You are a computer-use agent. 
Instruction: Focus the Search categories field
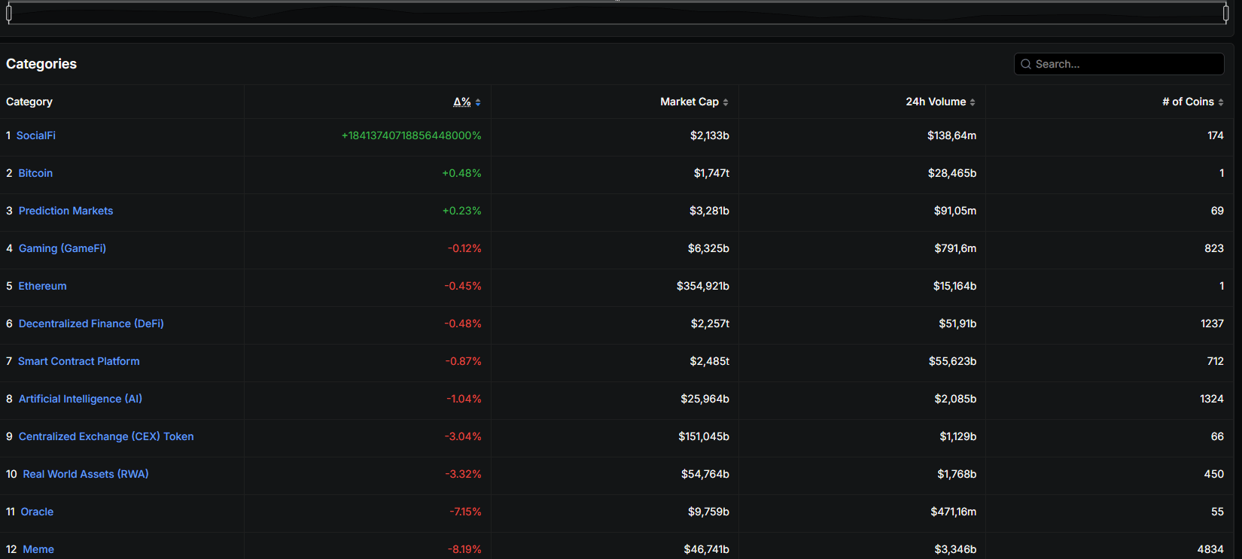pyautogui.click(x=1119, y=64)
